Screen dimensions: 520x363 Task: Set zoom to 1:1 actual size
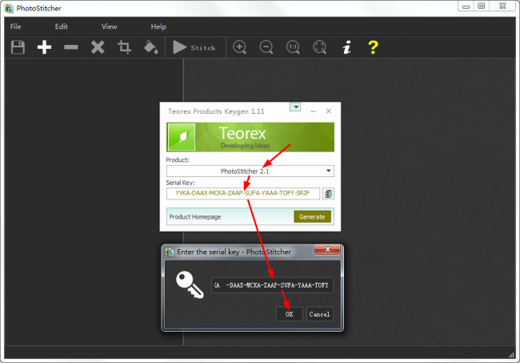pos(293,47)
